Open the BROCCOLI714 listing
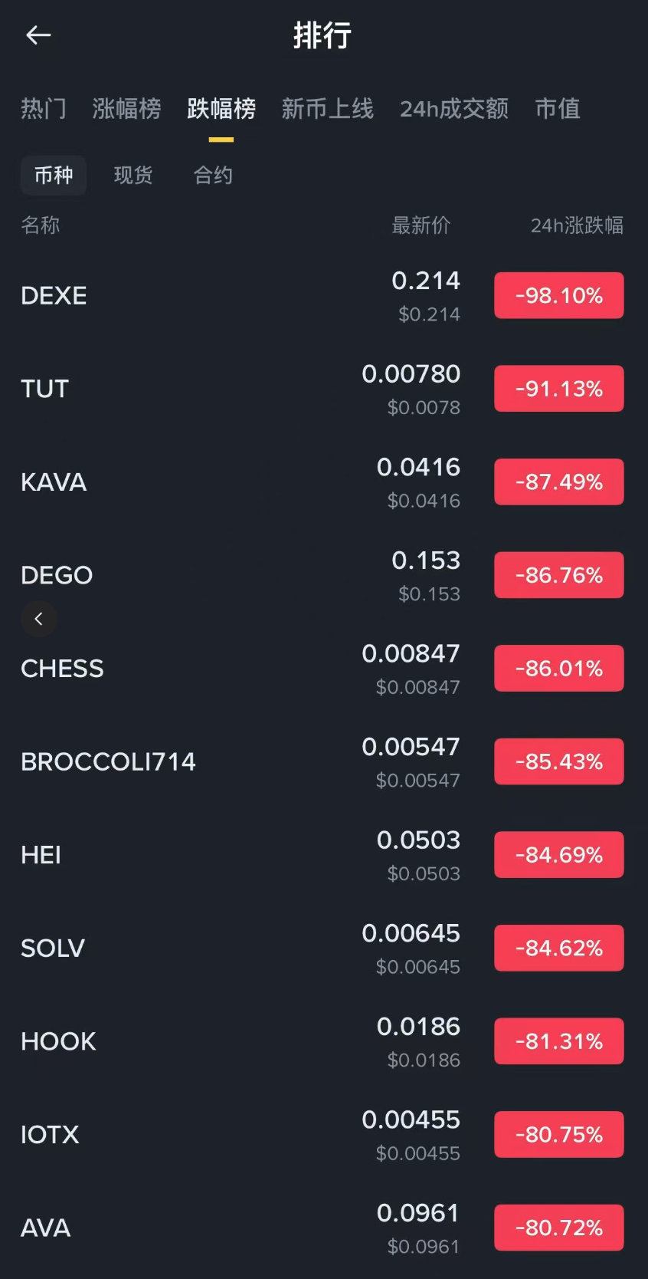This screenshot has width=648, height=1279. point(108,761)
